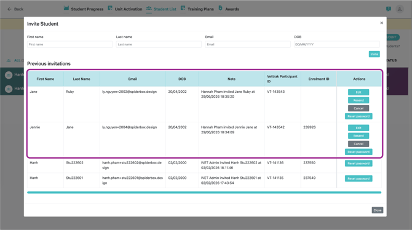Cancel the Jennie Jane invitation
The image size is (412, 230).
359,144
